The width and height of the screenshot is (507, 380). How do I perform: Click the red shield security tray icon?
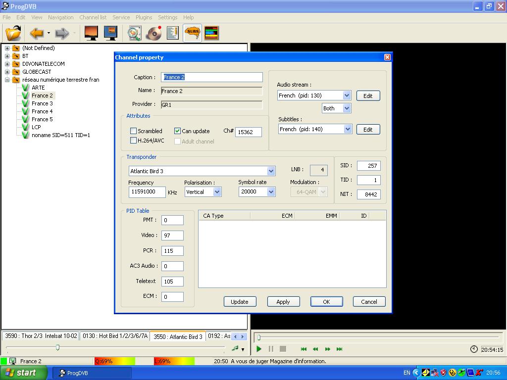coord(443,373)
